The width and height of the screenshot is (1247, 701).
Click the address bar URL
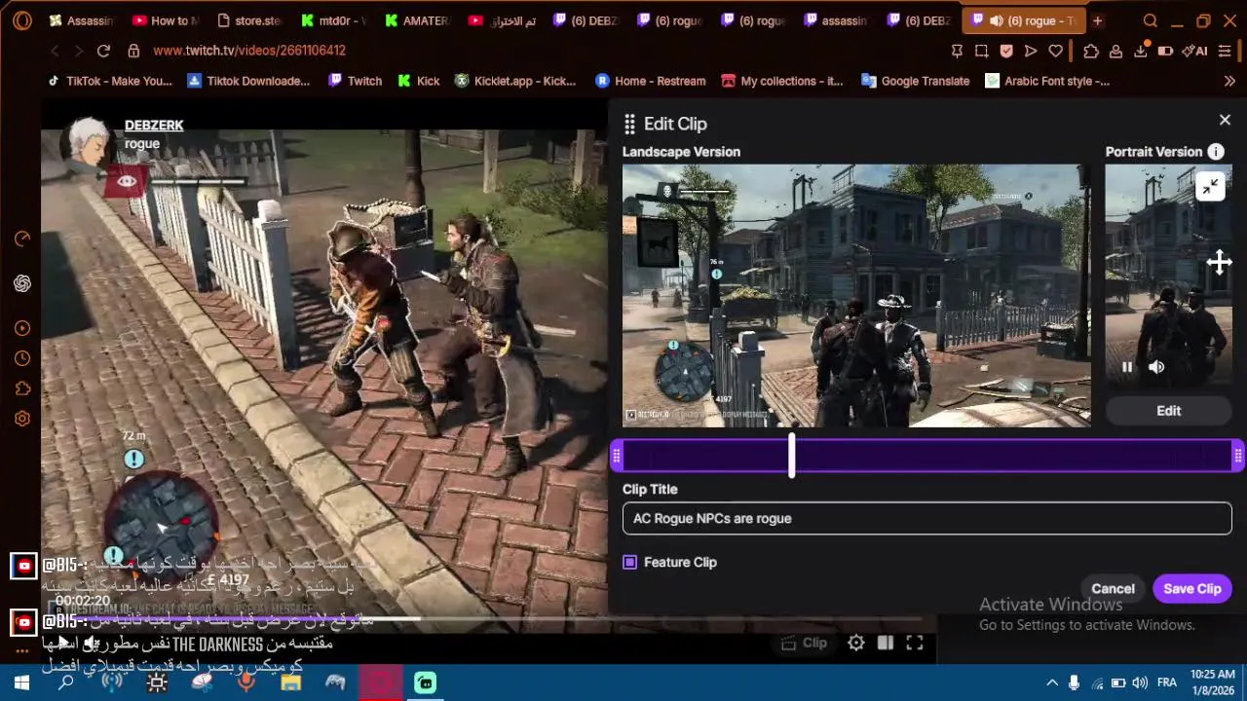point(249,51)
